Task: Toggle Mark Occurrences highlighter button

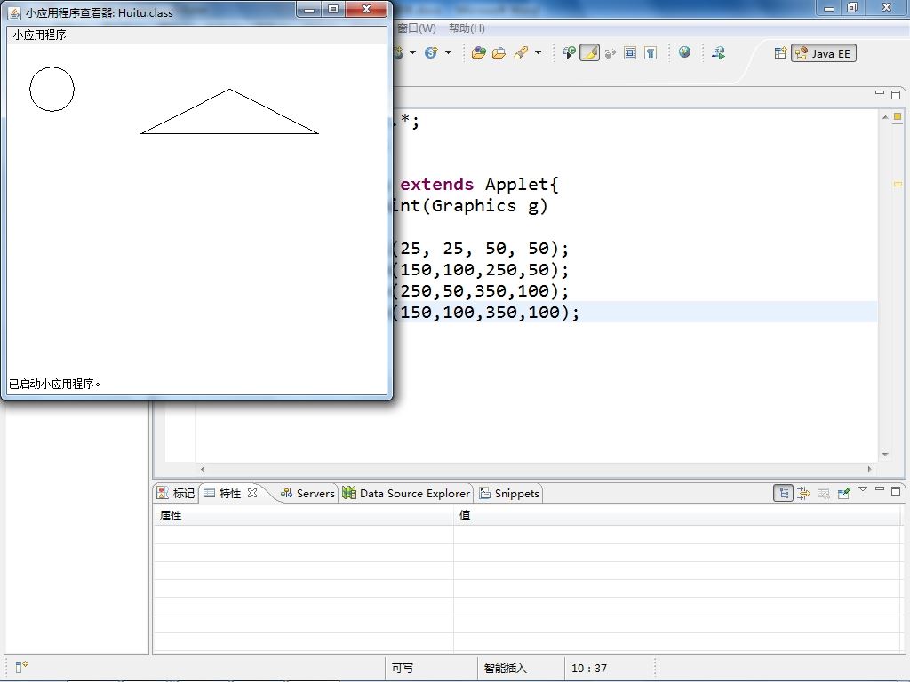Action: (589, 52)
